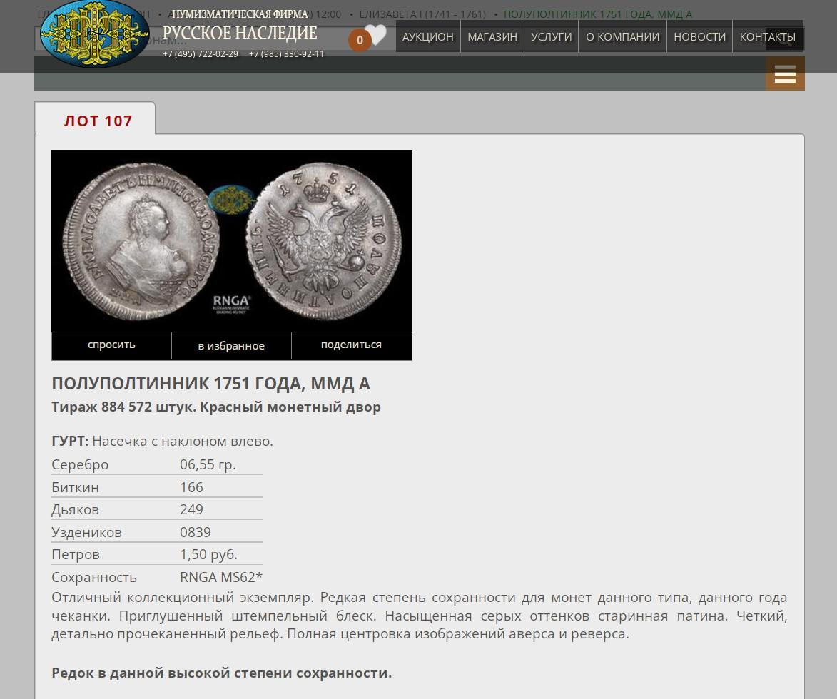Click breadcrumb ПОЛУПОЛТИННИК 1751 ГОДА, ММД А

[598, 14]
